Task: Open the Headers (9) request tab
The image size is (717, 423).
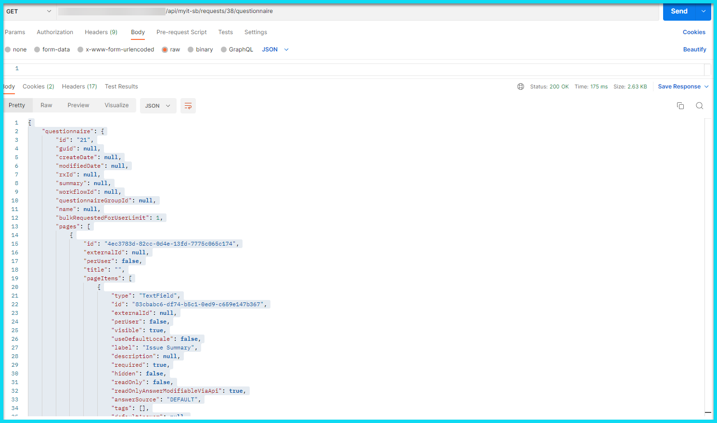Action: pos(101,32)
